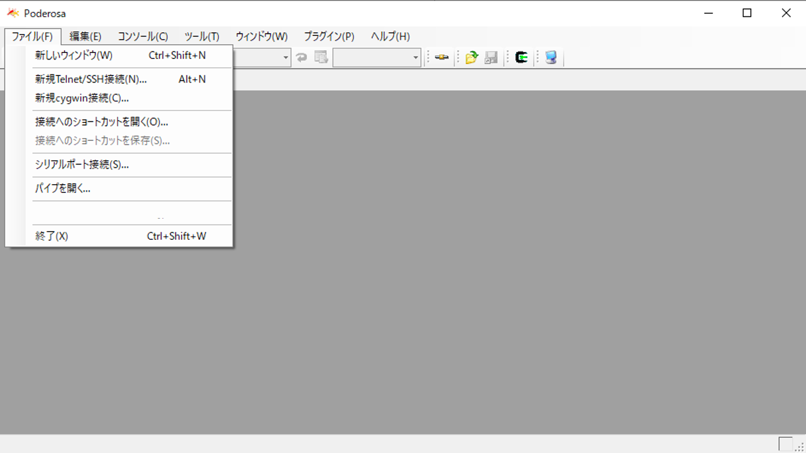This screenshot has width=806, height=453.
Task: Open the ヘルプ(H) menu
Action: point(390,37)
